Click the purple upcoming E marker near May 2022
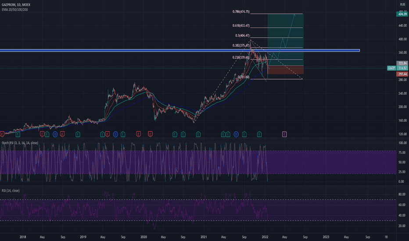The width and height of the screenshot is (409, 241). point(284,134)
